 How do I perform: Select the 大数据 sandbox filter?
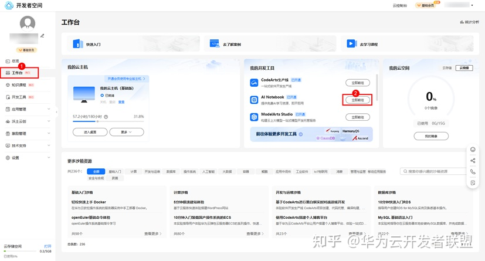227,171
